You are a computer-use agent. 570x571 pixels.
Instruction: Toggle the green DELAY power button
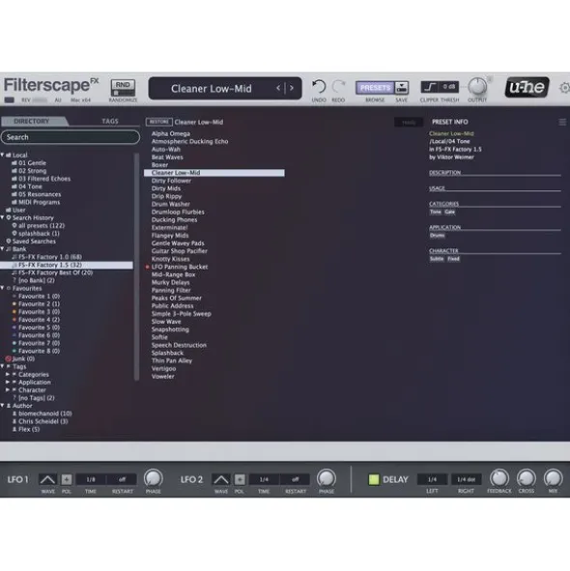click(x=374, y=479)
